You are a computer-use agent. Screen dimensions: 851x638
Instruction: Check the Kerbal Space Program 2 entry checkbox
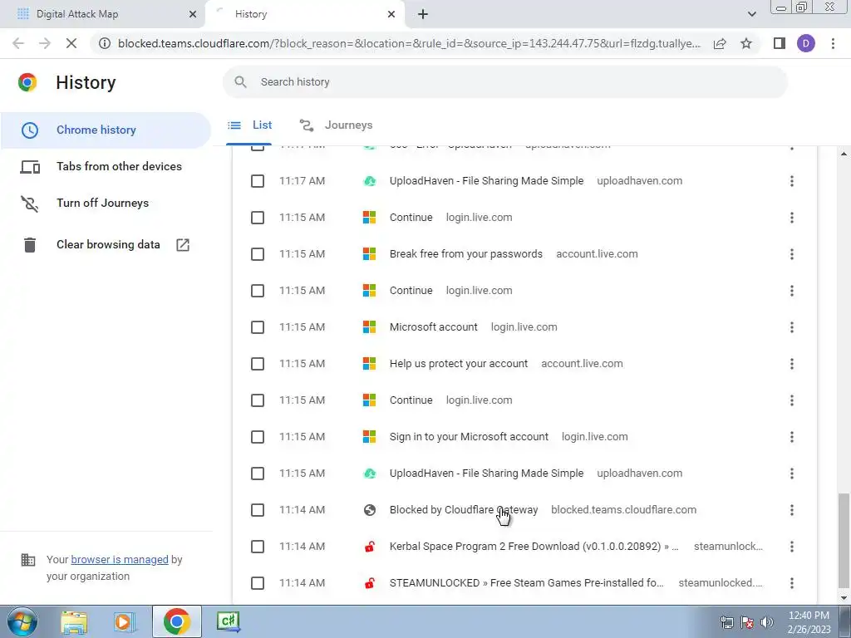[258, 547]
